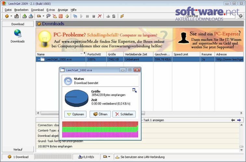This screenshot has height=162, width=246.
Task: Click the sleep bubble toolbar icon
Action: 48,16
